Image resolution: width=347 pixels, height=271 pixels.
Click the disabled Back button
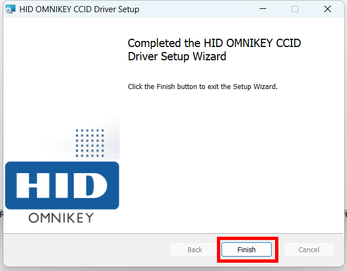[195, 249]
